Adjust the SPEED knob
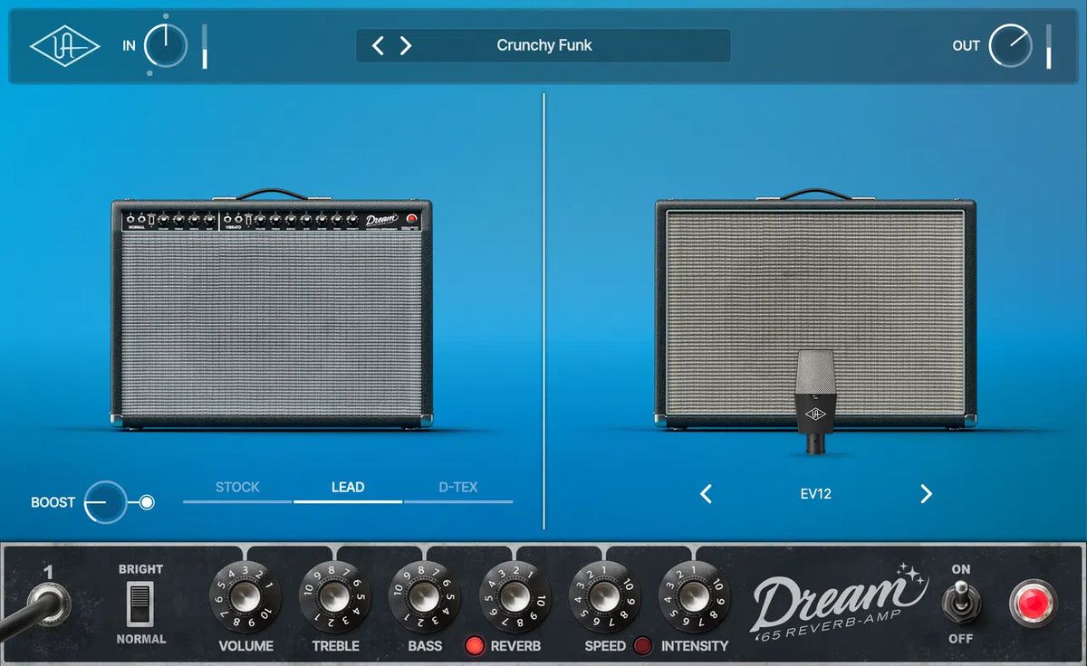1087x666 pixels. pos(604,597)
